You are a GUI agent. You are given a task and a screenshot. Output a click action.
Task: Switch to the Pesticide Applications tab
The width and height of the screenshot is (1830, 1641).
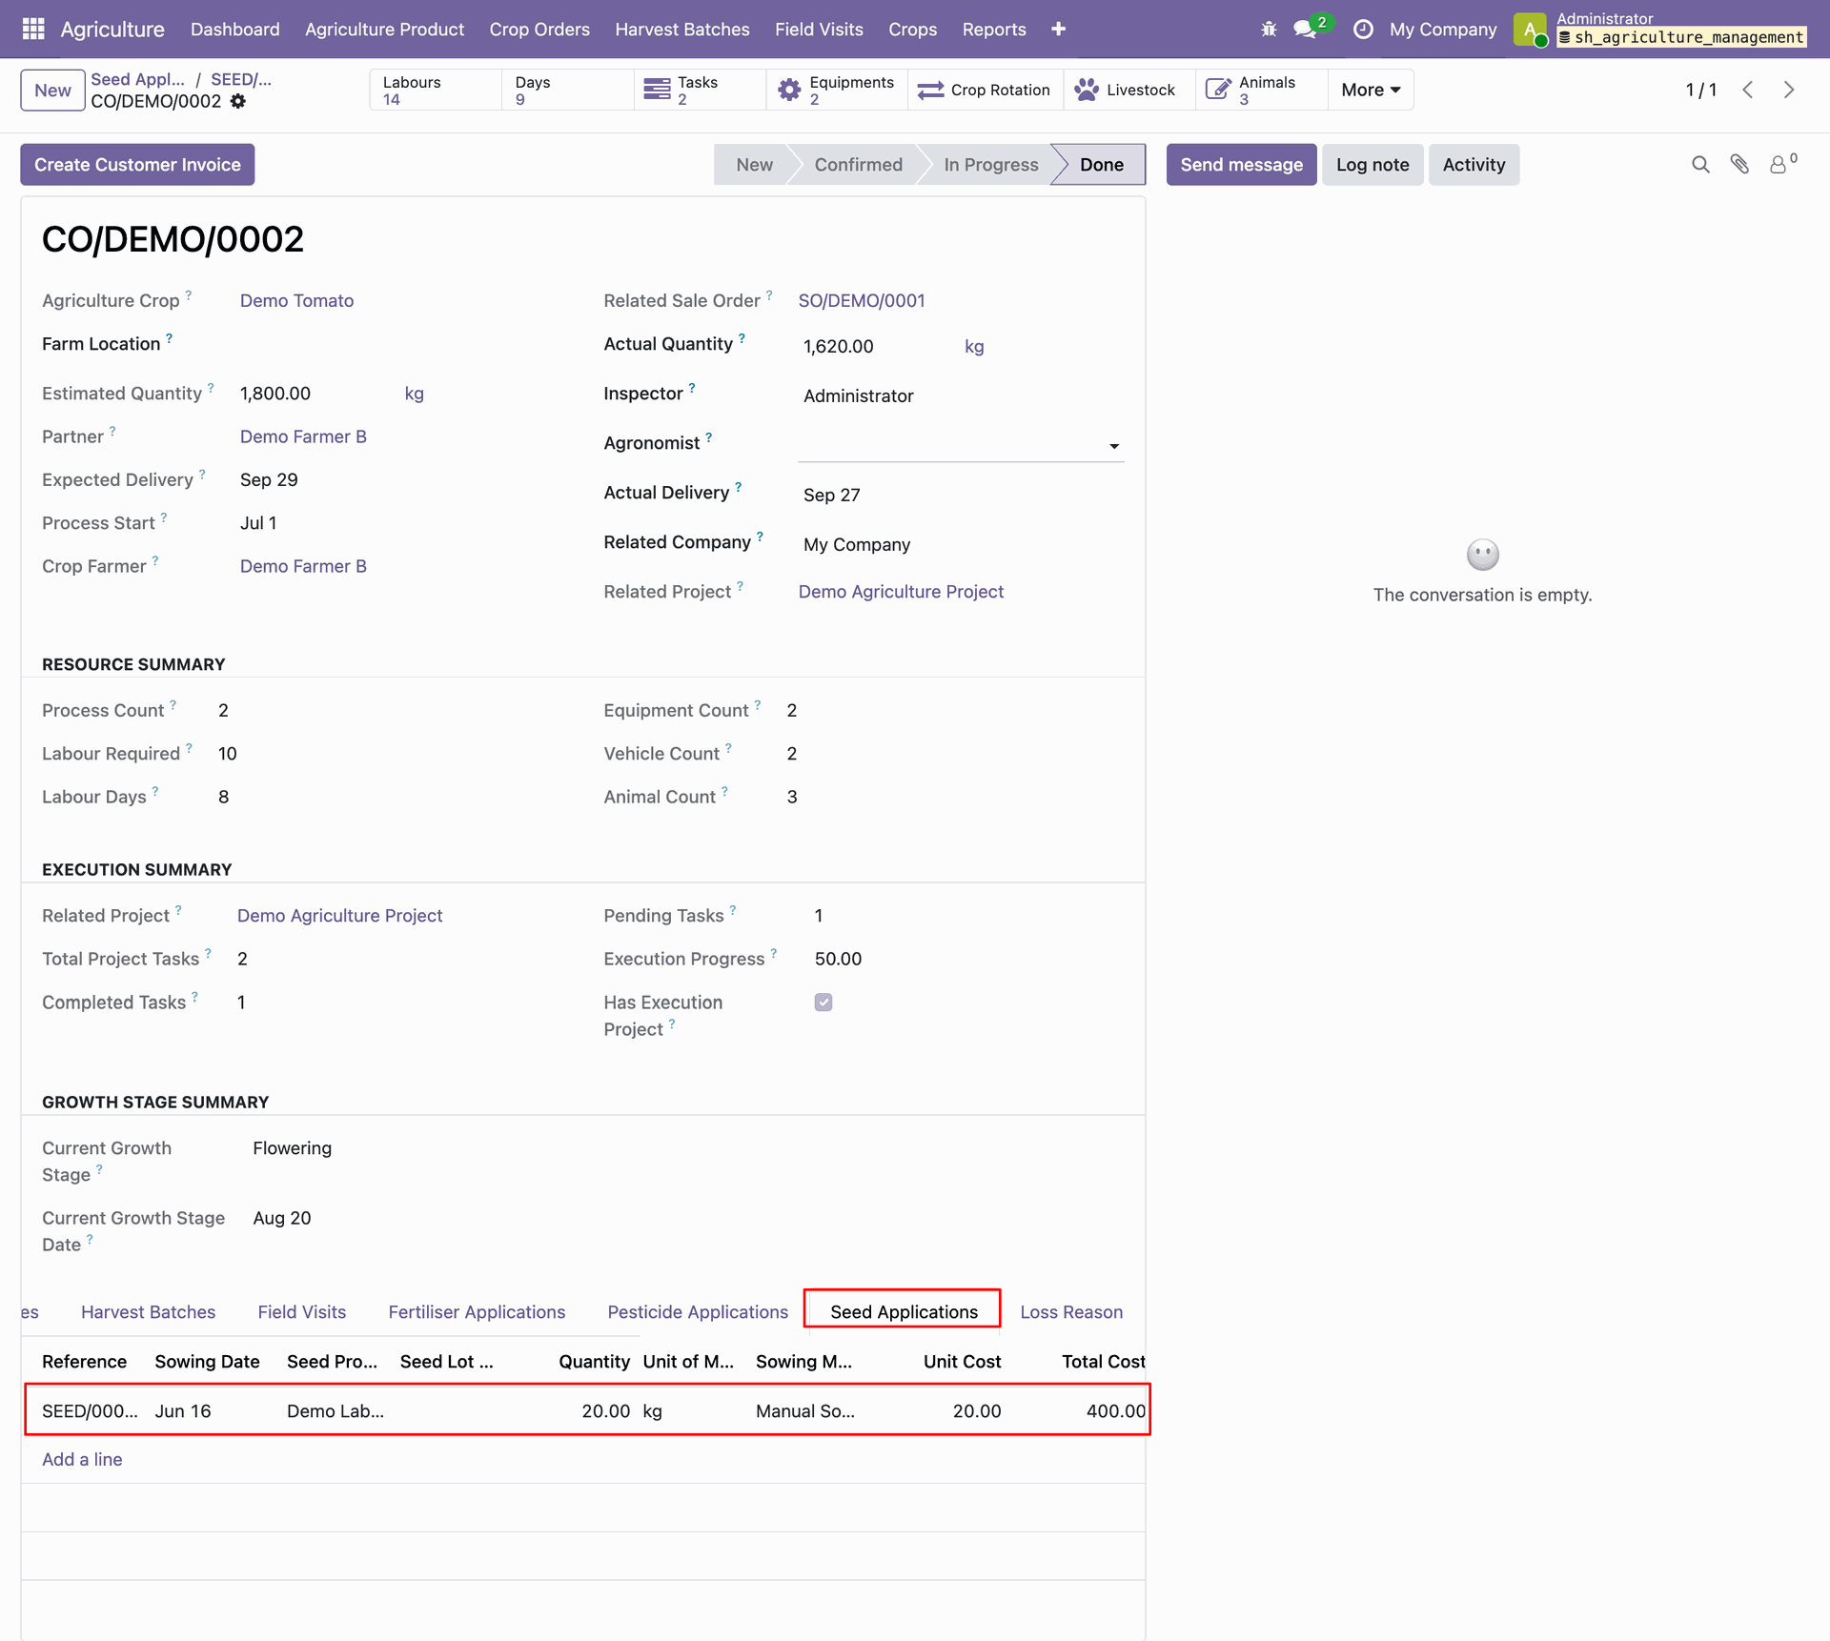(x=698, y=1312)
